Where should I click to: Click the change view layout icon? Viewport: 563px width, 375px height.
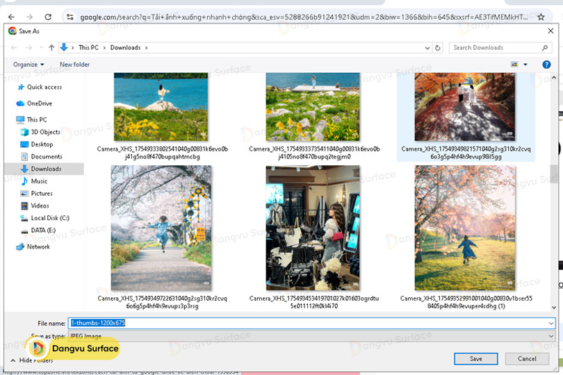(x=515, y=65)
